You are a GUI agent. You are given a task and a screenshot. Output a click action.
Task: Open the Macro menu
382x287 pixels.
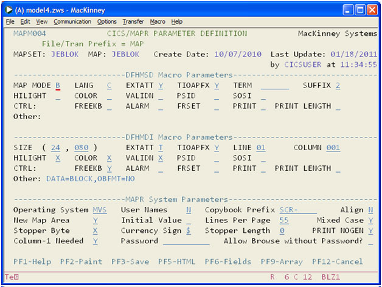point(158,22)
